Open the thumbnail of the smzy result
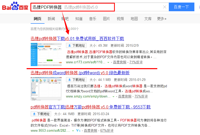 click(x=46, y=89)
